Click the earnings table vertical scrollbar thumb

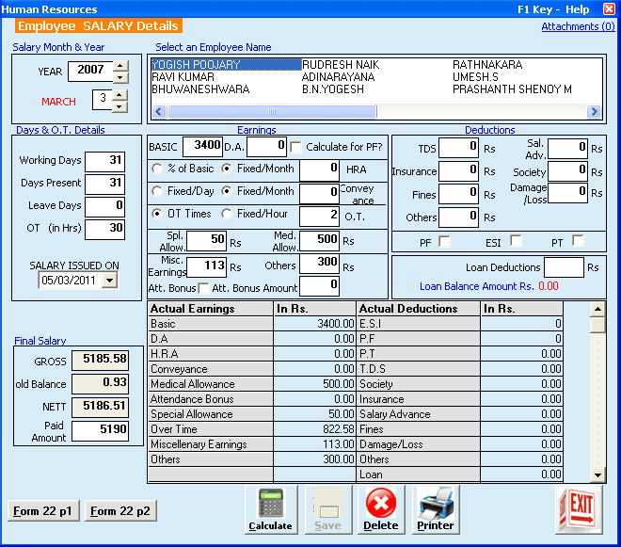597,326
